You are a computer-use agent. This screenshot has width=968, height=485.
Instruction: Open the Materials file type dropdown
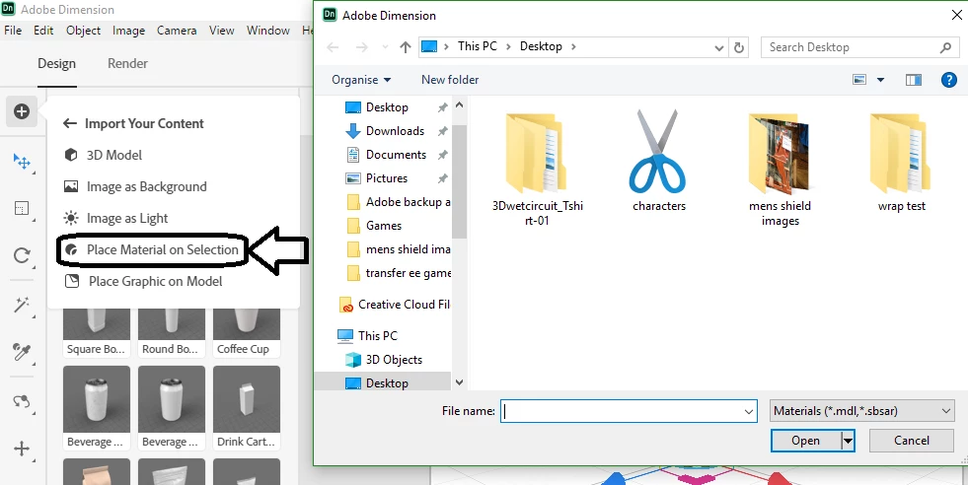(x=863, y=411)
